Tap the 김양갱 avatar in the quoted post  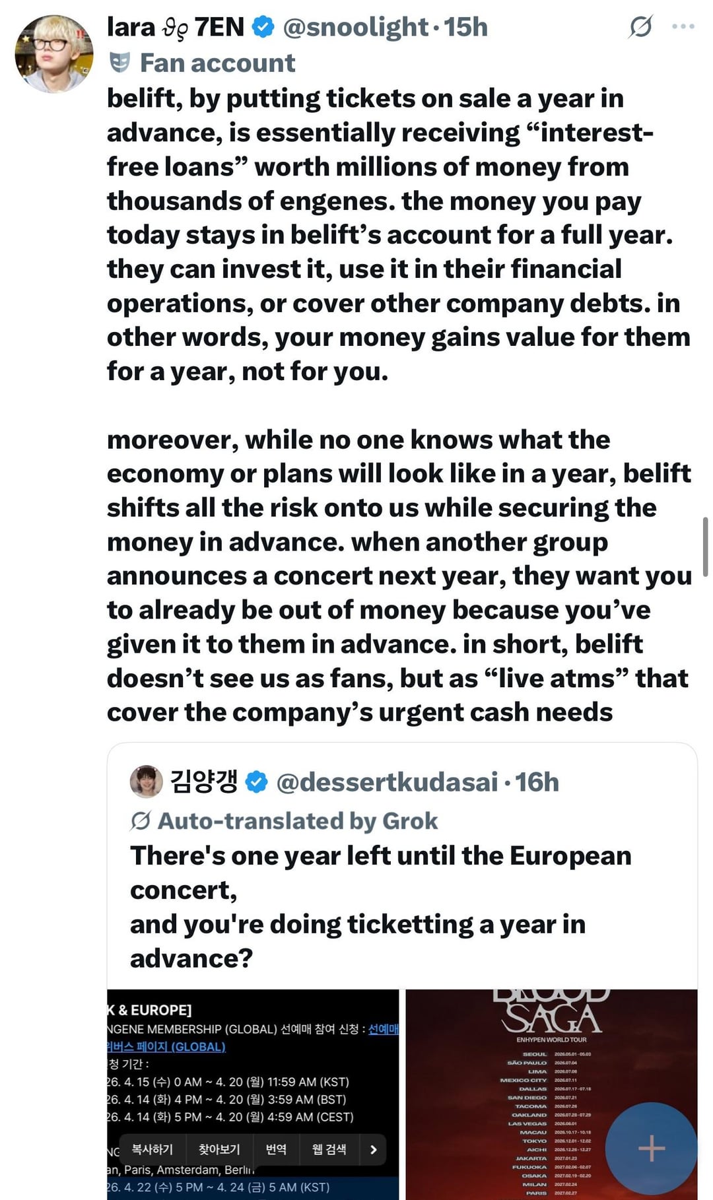click(146, 782)
